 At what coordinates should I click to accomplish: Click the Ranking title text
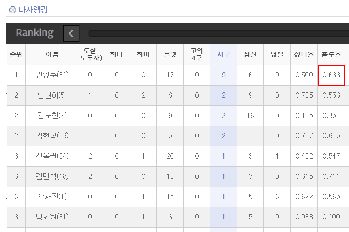tap(34, 33)
